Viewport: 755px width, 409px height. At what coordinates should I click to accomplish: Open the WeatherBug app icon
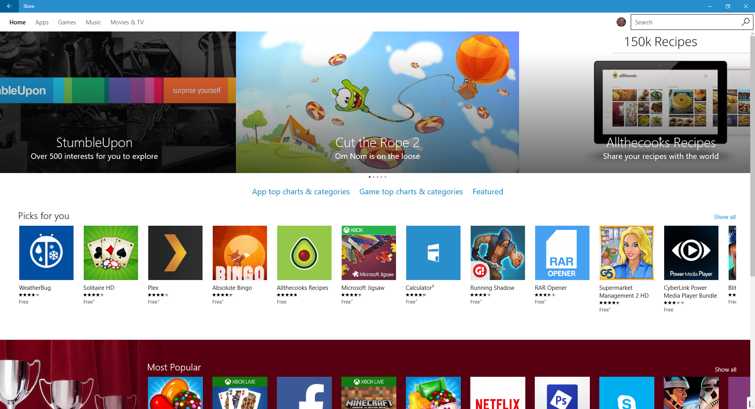[46, 253]
